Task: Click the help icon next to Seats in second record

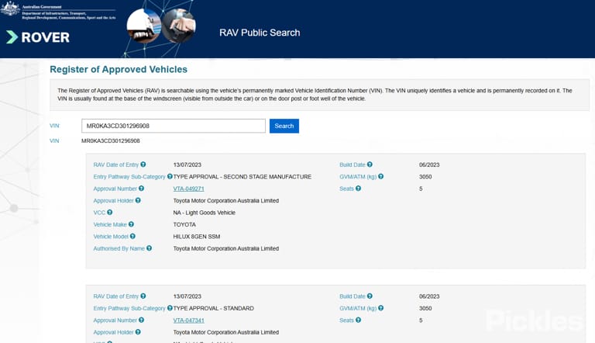Action: tap(358, 320)
